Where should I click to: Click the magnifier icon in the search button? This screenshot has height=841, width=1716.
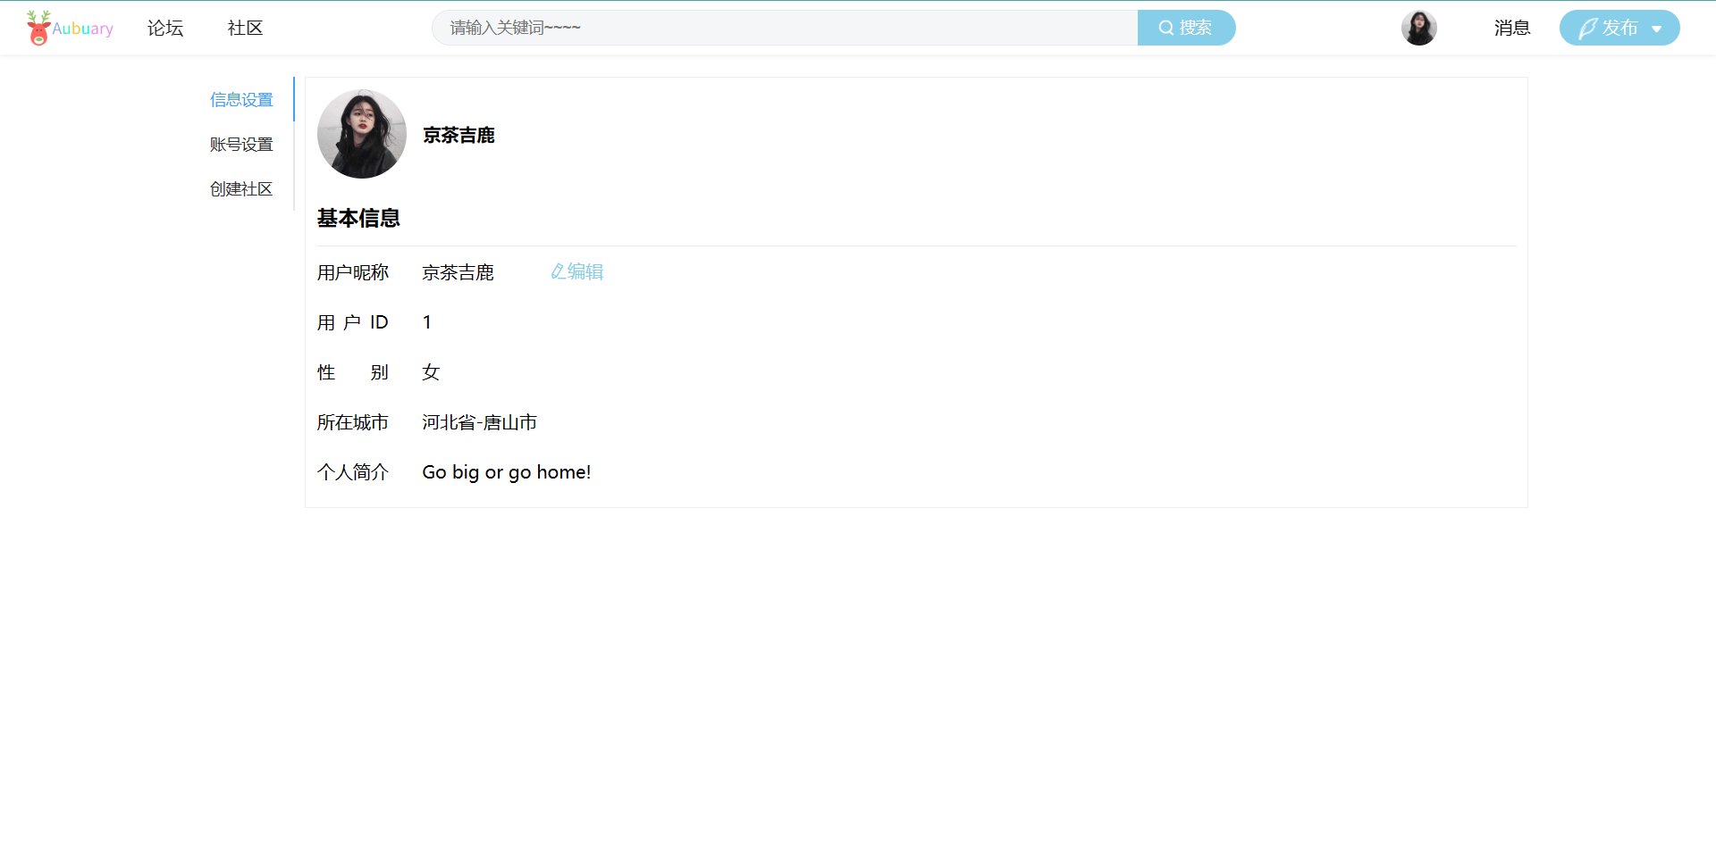pos(1165,27)
